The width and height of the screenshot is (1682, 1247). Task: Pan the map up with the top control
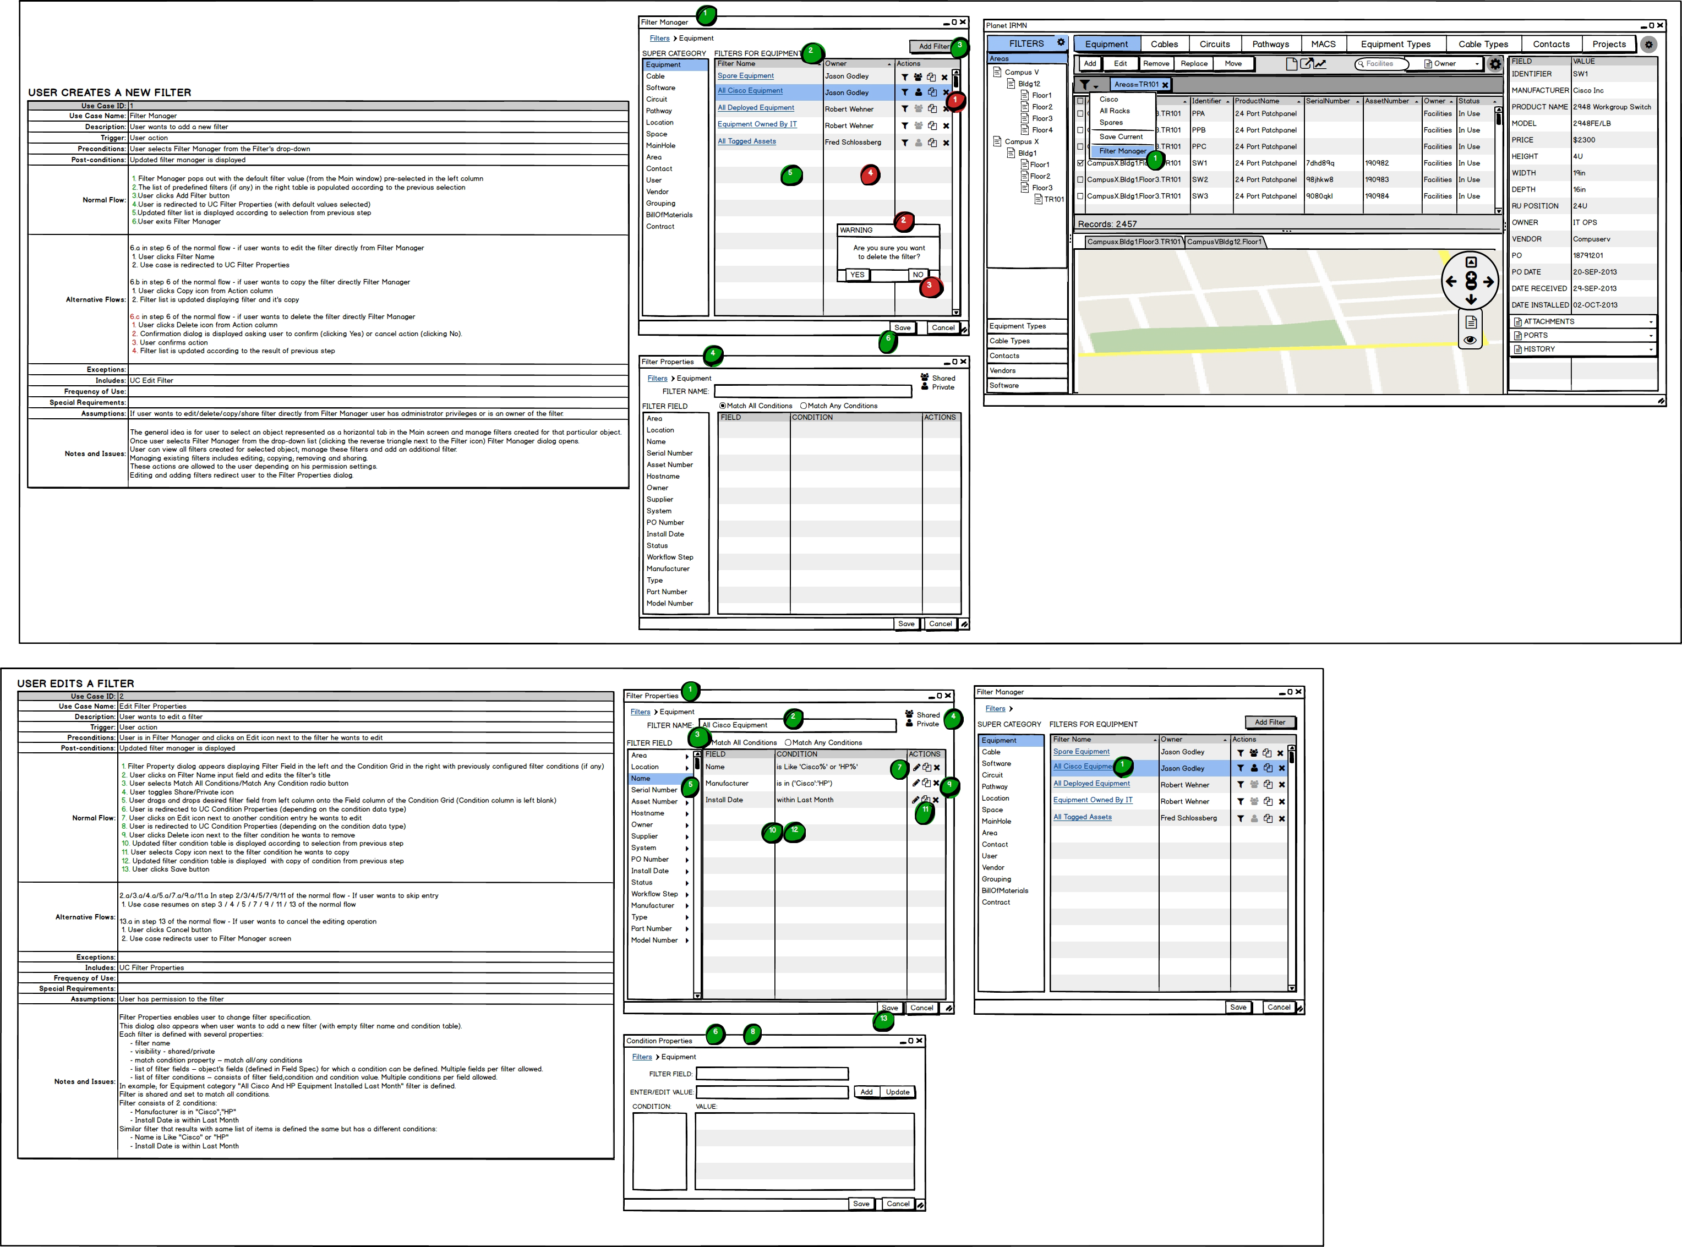[x=1471, y=262]
